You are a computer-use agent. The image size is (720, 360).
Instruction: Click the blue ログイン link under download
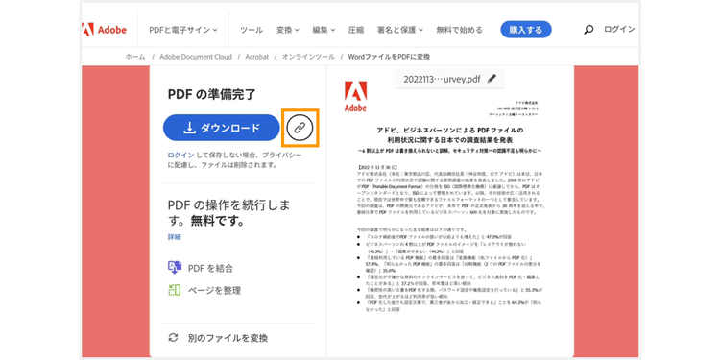(180, 156)
